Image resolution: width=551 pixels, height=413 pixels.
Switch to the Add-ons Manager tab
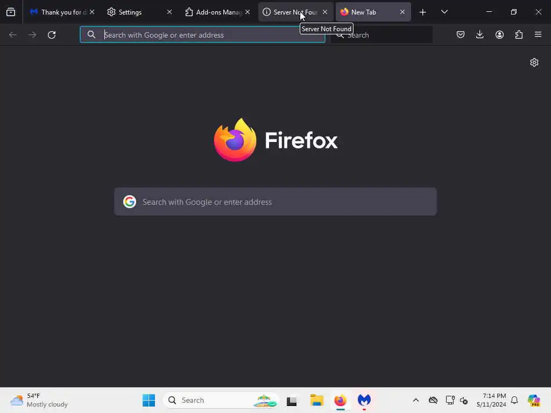point(217,12)
